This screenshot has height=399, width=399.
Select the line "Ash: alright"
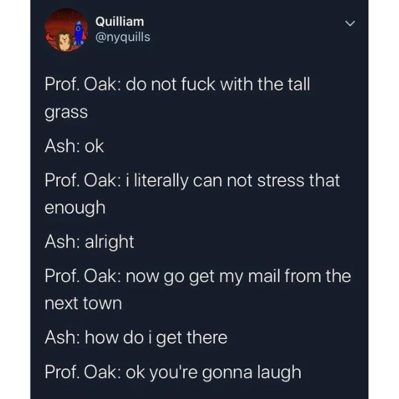point(89,241)
